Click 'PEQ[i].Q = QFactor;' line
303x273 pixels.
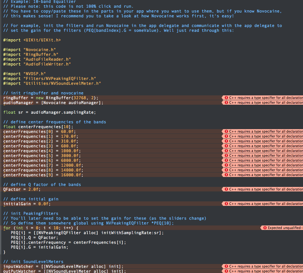tap(34, 238)
